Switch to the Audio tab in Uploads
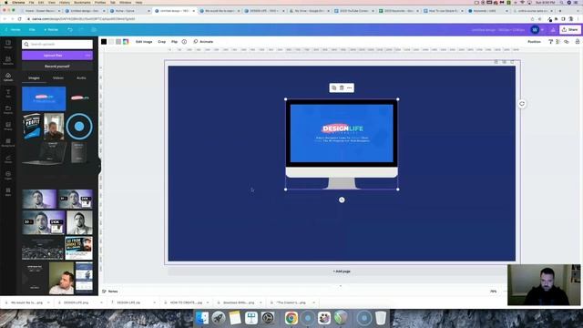 pyautogui.click(x=81, y=78)
